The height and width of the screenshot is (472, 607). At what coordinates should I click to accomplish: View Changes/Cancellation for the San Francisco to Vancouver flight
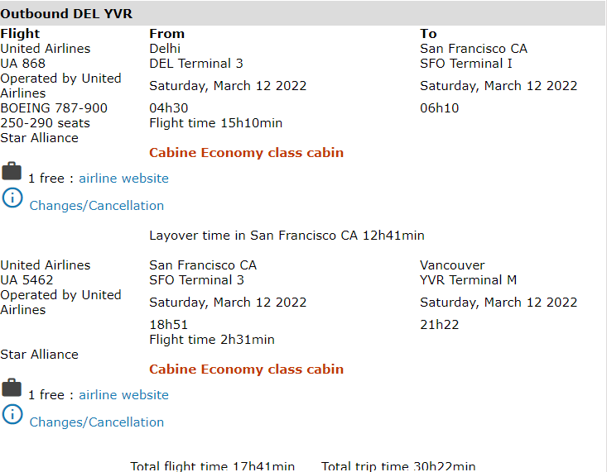97,422
